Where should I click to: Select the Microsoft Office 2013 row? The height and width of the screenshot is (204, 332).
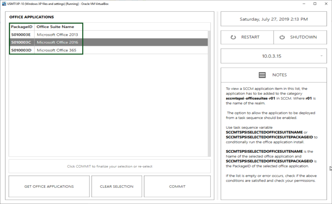coord(57,34)
